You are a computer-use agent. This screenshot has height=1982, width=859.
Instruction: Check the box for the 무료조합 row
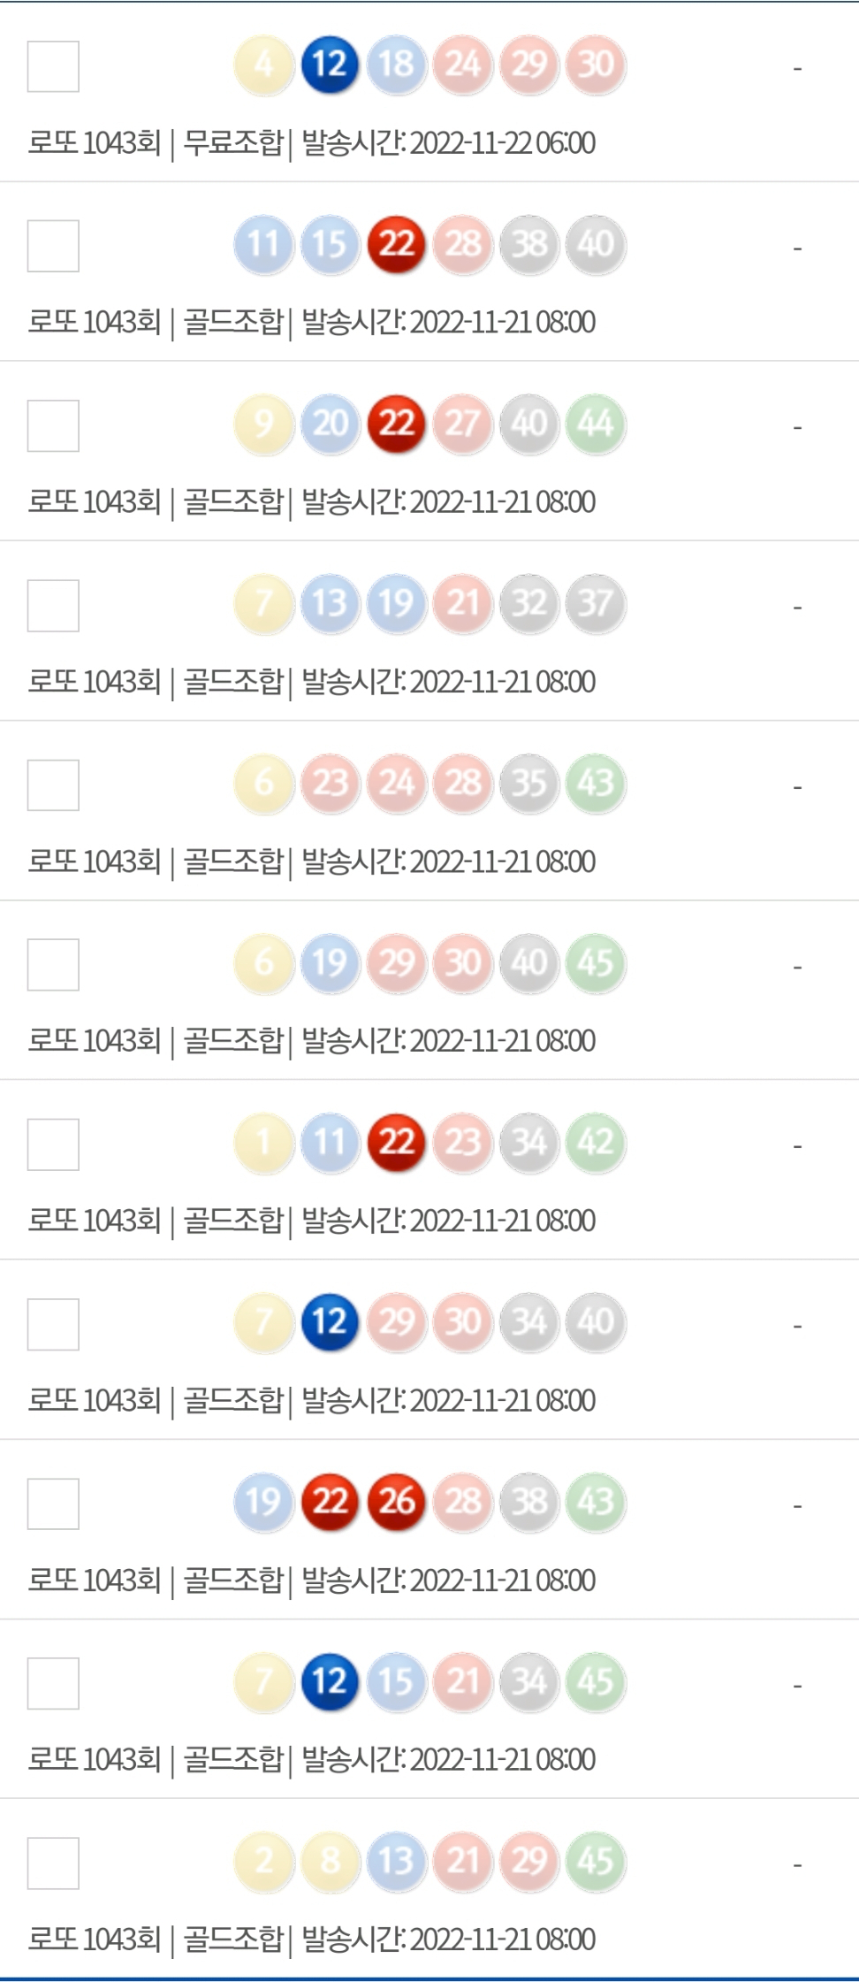pyautogui.click(x=53, y=66)
